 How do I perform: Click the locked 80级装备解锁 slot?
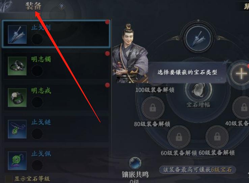[x=153, y=108]
